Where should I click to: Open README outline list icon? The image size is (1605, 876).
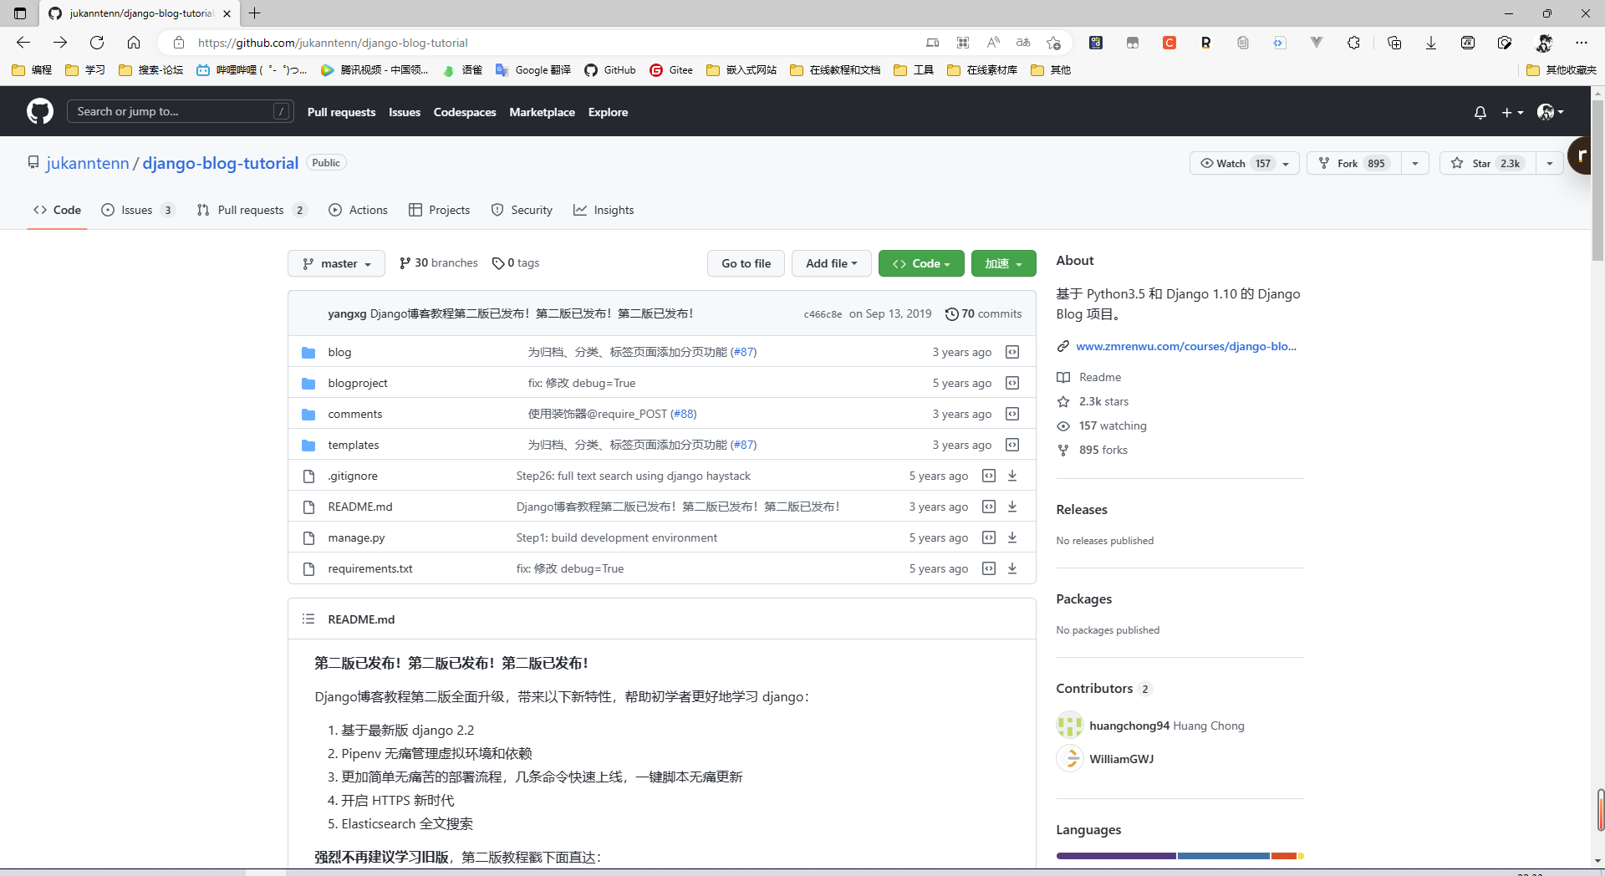tap(308, 619)
